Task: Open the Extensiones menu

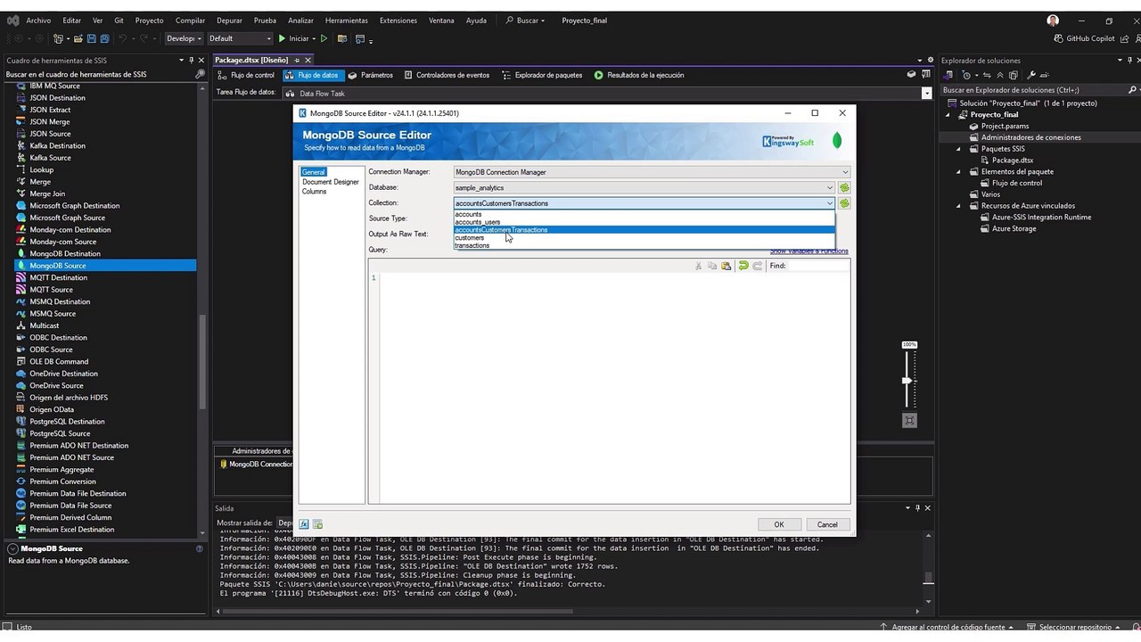Action: coord(398,21)
